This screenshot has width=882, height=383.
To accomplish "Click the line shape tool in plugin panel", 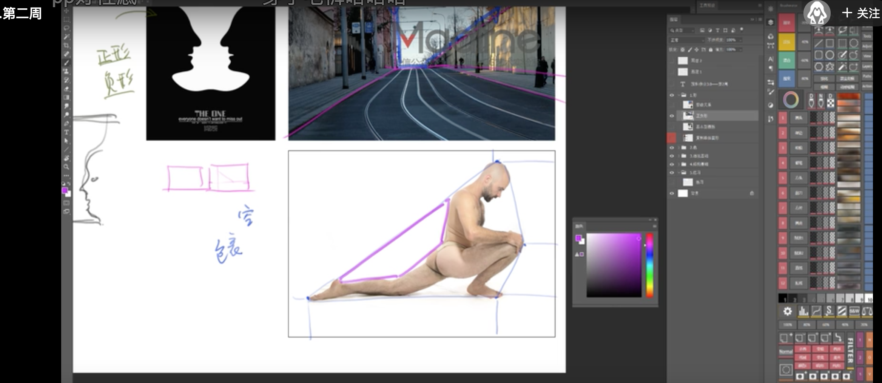I will point(819,43).
